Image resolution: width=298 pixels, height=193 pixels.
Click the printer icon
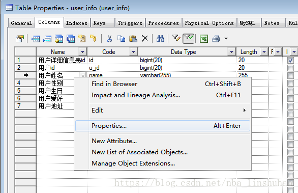[x=216, y=39]
